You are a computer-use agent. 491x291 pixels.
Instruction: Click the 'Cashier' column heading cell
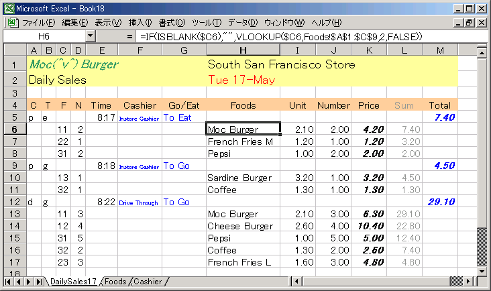[140, 105]
